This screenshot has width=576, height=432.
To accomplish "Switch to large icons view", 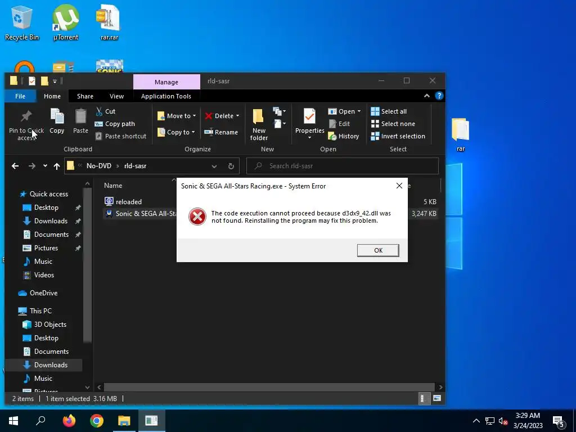I will tap(436, 399).
